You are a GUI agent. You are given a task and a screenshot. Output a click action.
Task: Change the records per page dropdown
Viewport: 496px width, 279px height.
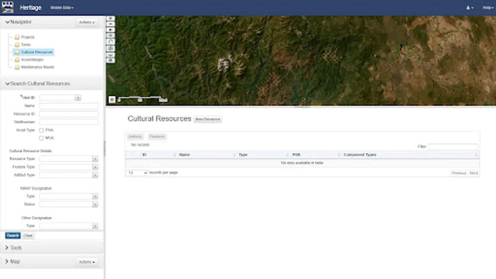[137, 172]
